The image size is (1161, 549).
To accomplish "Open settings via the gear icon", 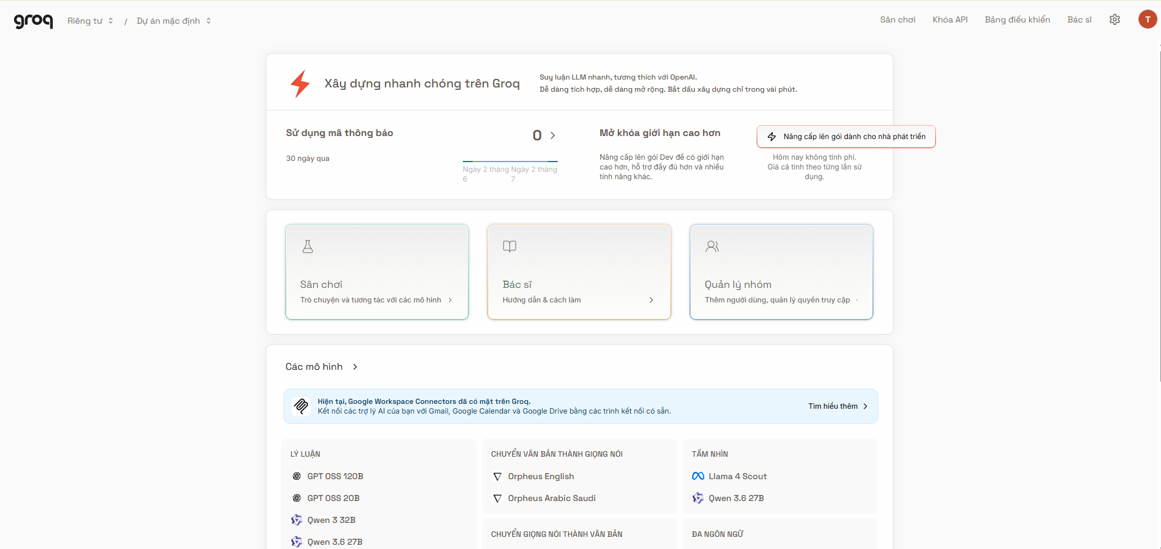I will pyautogui.click(x=1115, y=19).
